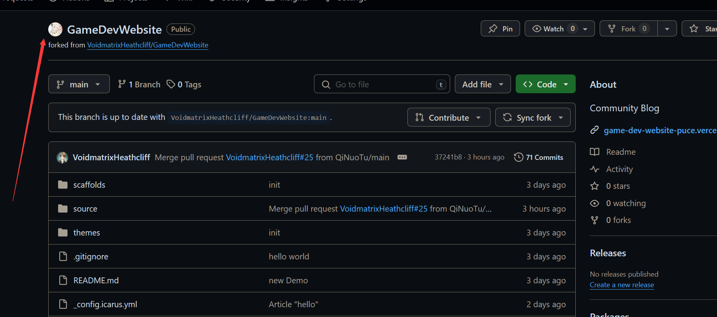717x317 pixels.
Task: Open the scaffolds folder
Action: click(x=89, y=185)
